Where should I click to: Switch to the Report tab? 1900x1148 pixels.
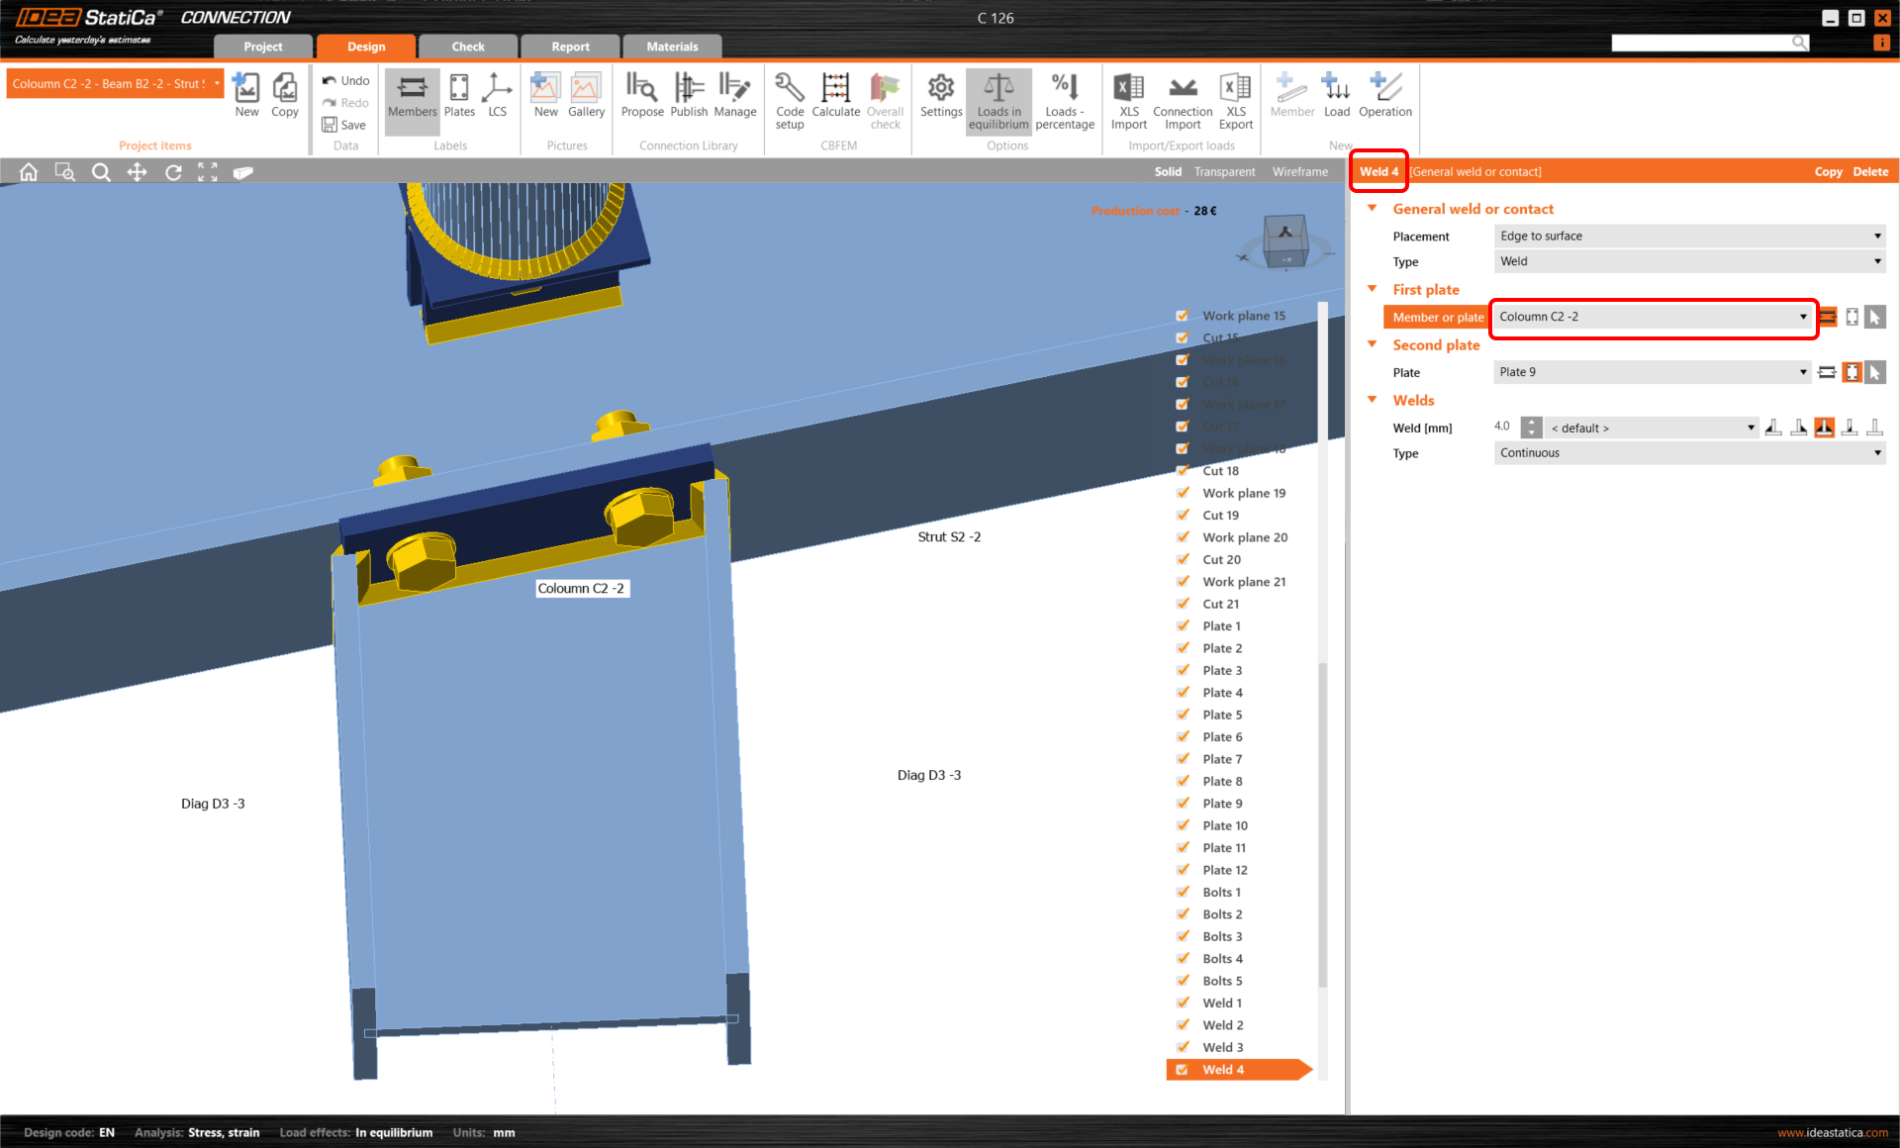click(570, 45)
